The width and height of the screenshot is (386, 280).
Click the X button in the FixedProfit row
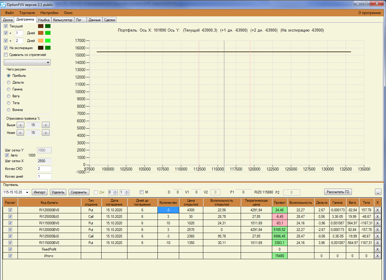377,249
